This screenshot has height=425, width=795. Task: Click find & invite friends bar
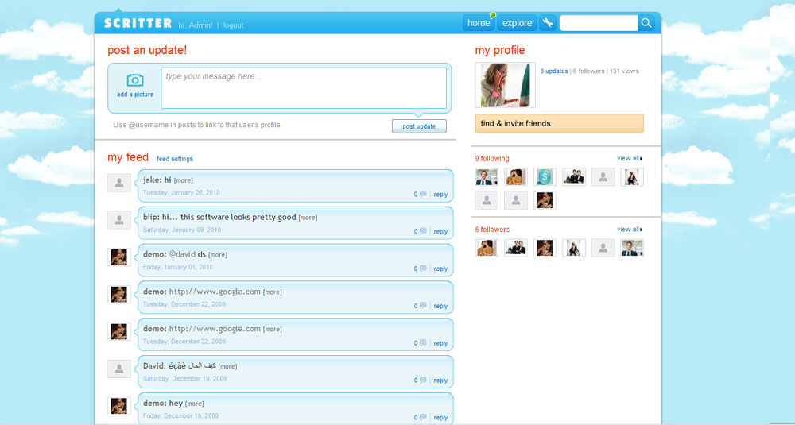[559, 123]
